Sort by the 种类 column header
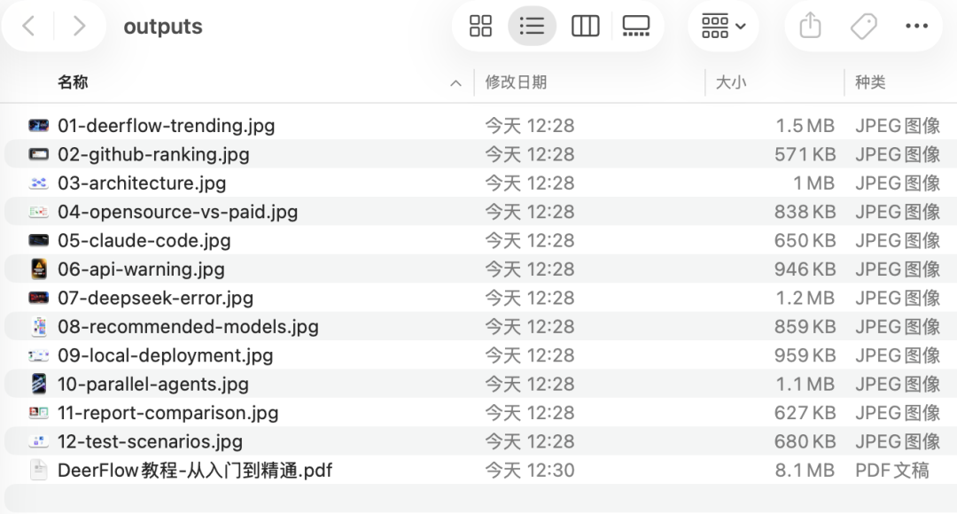Image resolution: width=957 pixels, height=514 pixels. [869, 82]
